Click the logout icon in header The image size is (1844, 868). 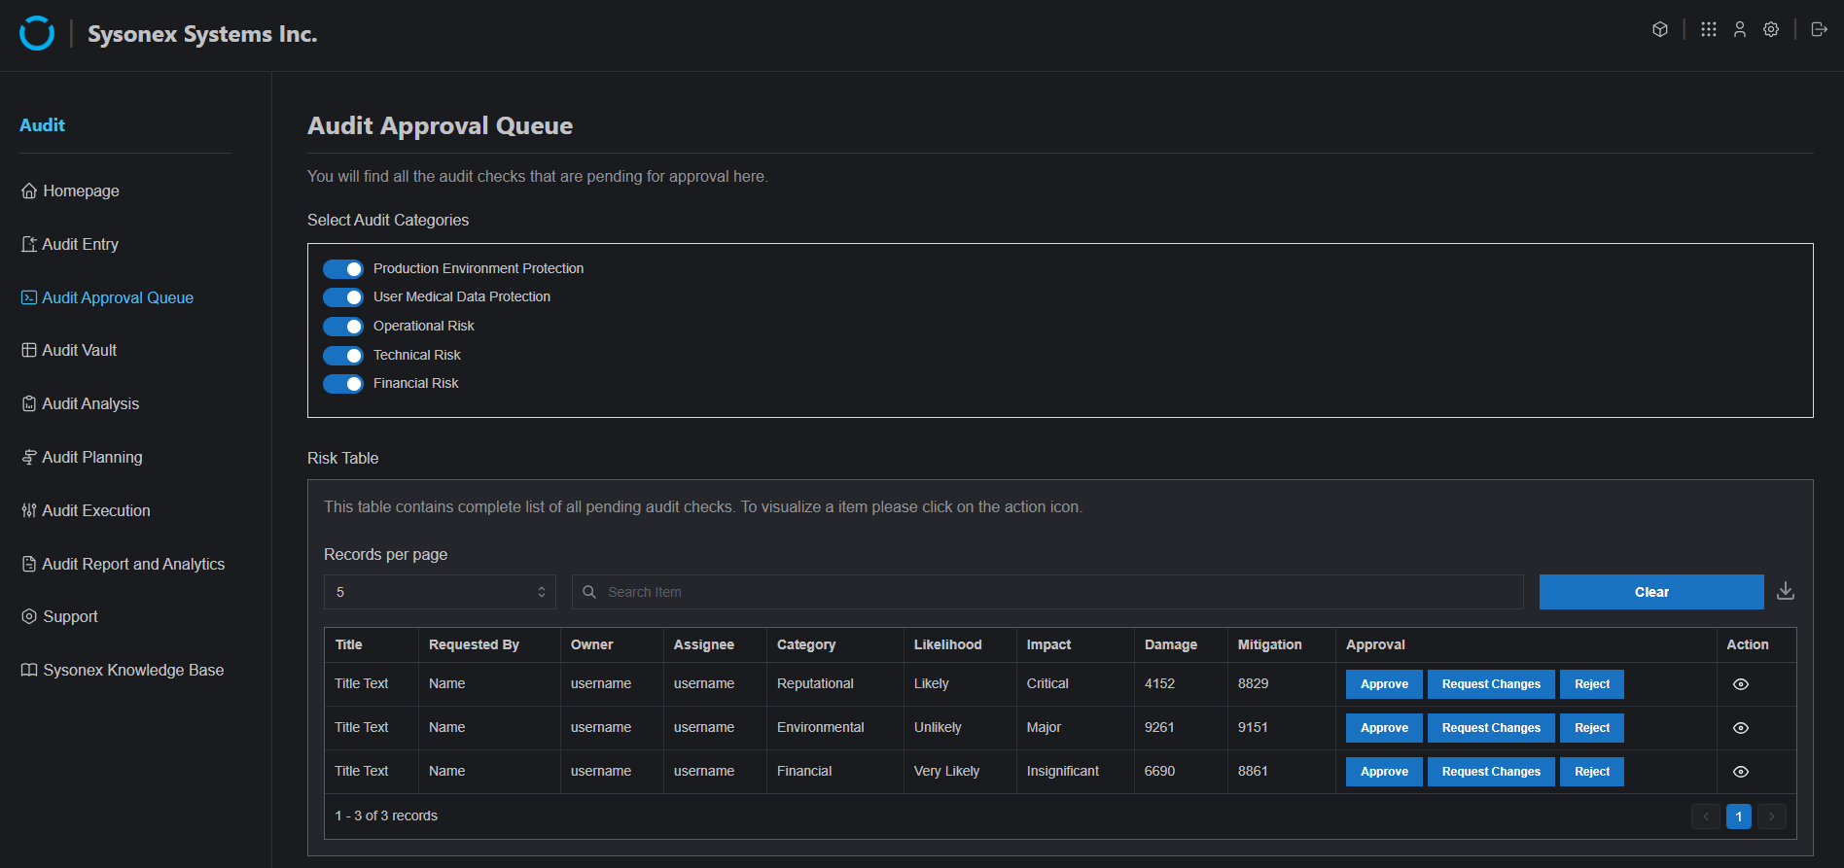pyautogui.click(x=1819, y=29)
